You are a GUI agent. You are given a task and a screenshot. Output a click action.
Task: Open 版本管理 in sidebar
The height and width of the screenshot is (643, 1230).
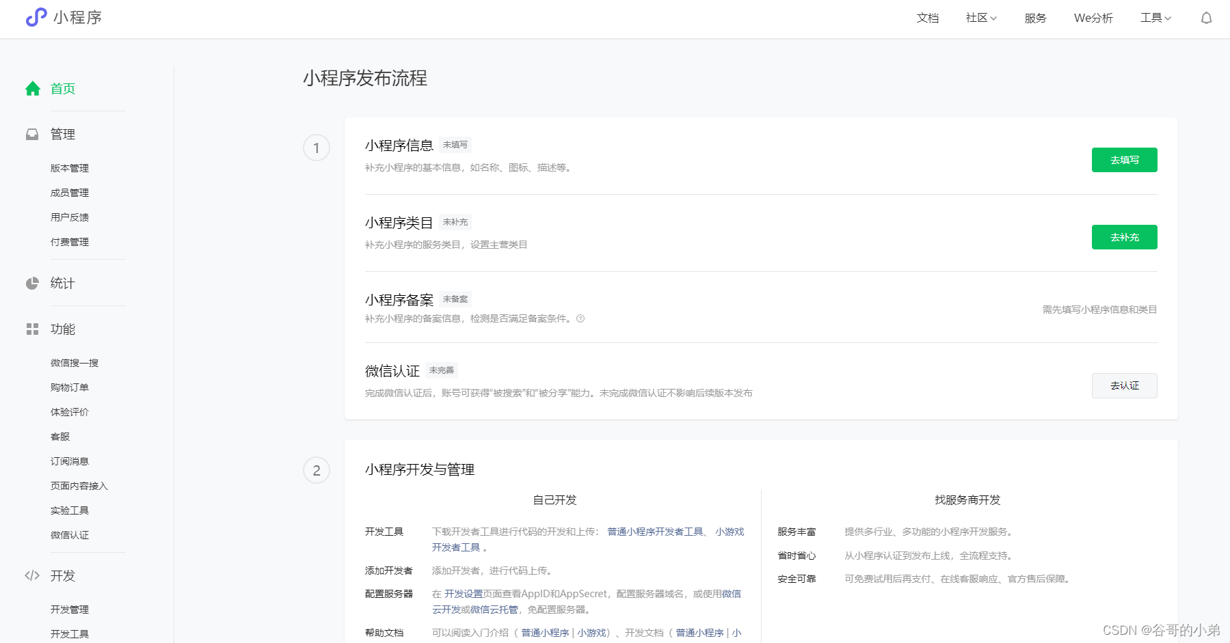point(70,168)
